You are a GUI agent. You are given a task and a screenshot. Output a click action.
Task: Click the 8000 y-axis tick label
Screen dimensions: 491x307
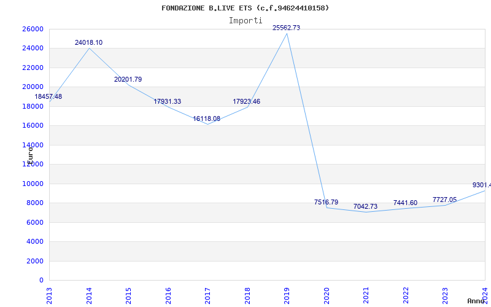(35, 203)
